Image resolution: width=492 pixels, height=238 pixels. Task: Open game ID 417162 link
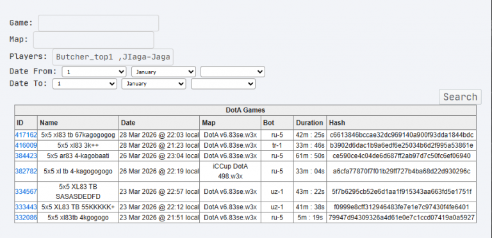(x=26, y=135)
